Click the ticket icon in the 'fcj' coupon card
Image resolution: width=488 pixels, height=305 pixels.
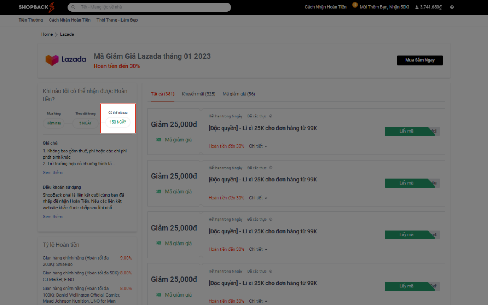pyautogui.click(x=159, y=140)
